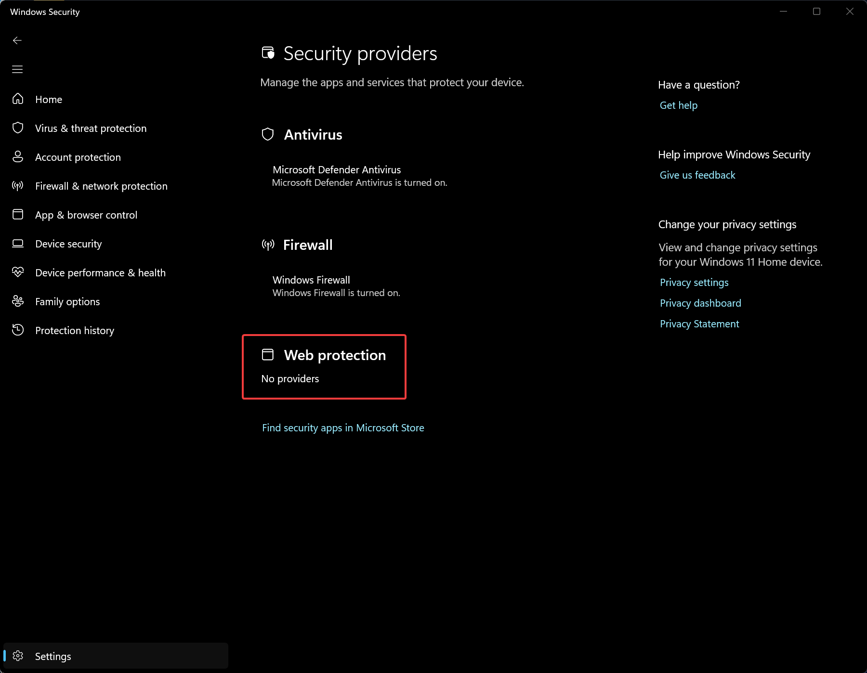Image resolution: width=867 pixels, height=673 pixels.
Task: Toggle the hamburger navigation menu
Action: (17, 69)
